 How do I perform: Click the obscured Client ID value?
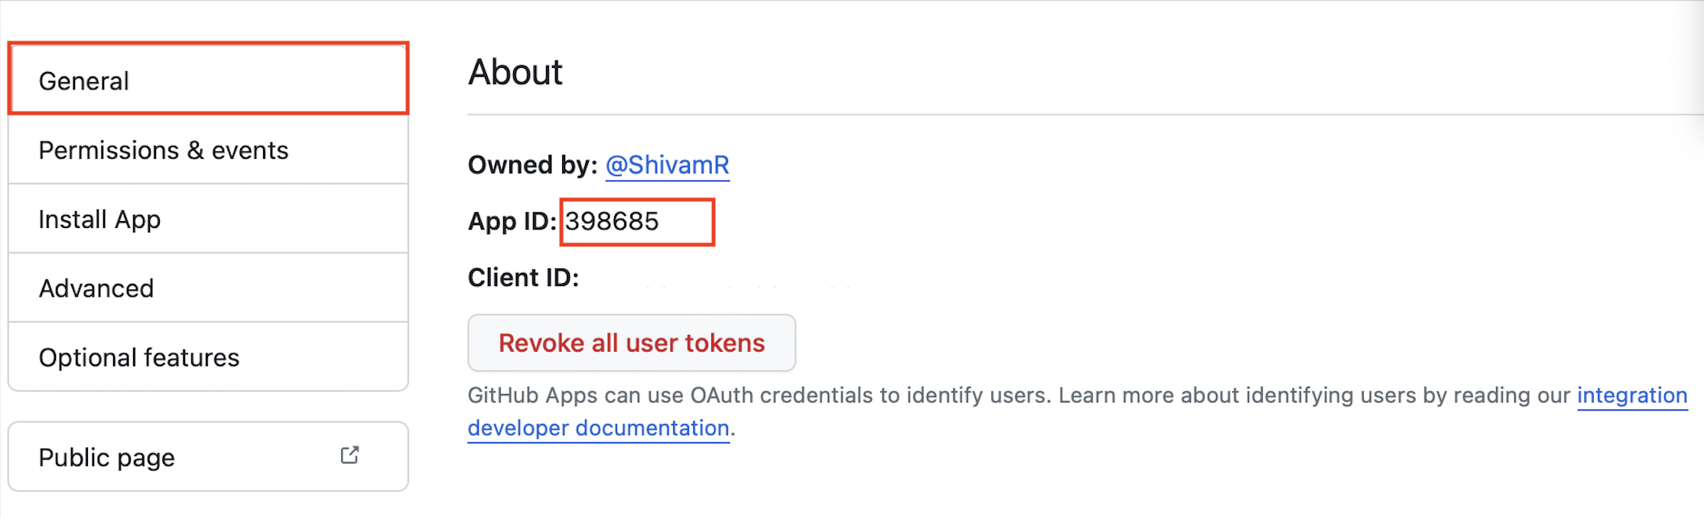click(738, 281)
